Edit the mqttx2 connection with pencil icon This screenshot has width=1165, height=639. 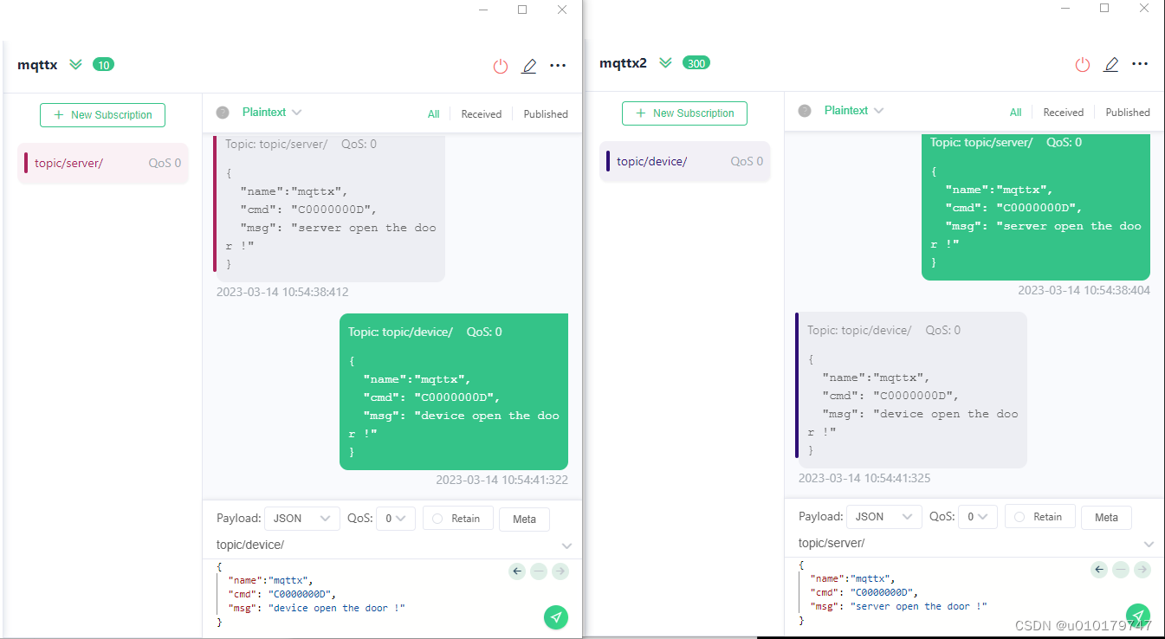(x=1111, y=64)
